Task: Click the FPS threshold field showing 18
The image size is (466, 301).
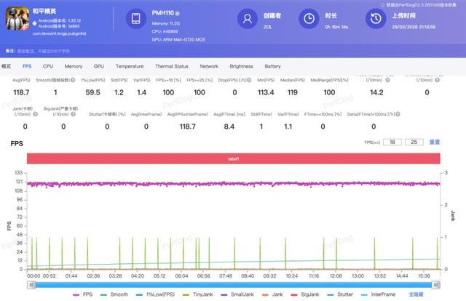Action: [392, 143]
